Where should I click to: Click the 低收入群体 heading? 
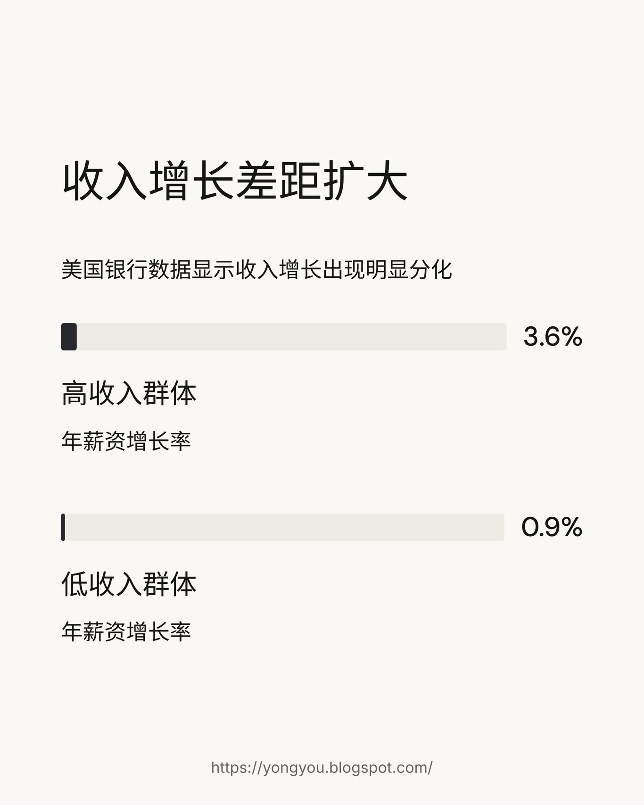pos(129,584)
